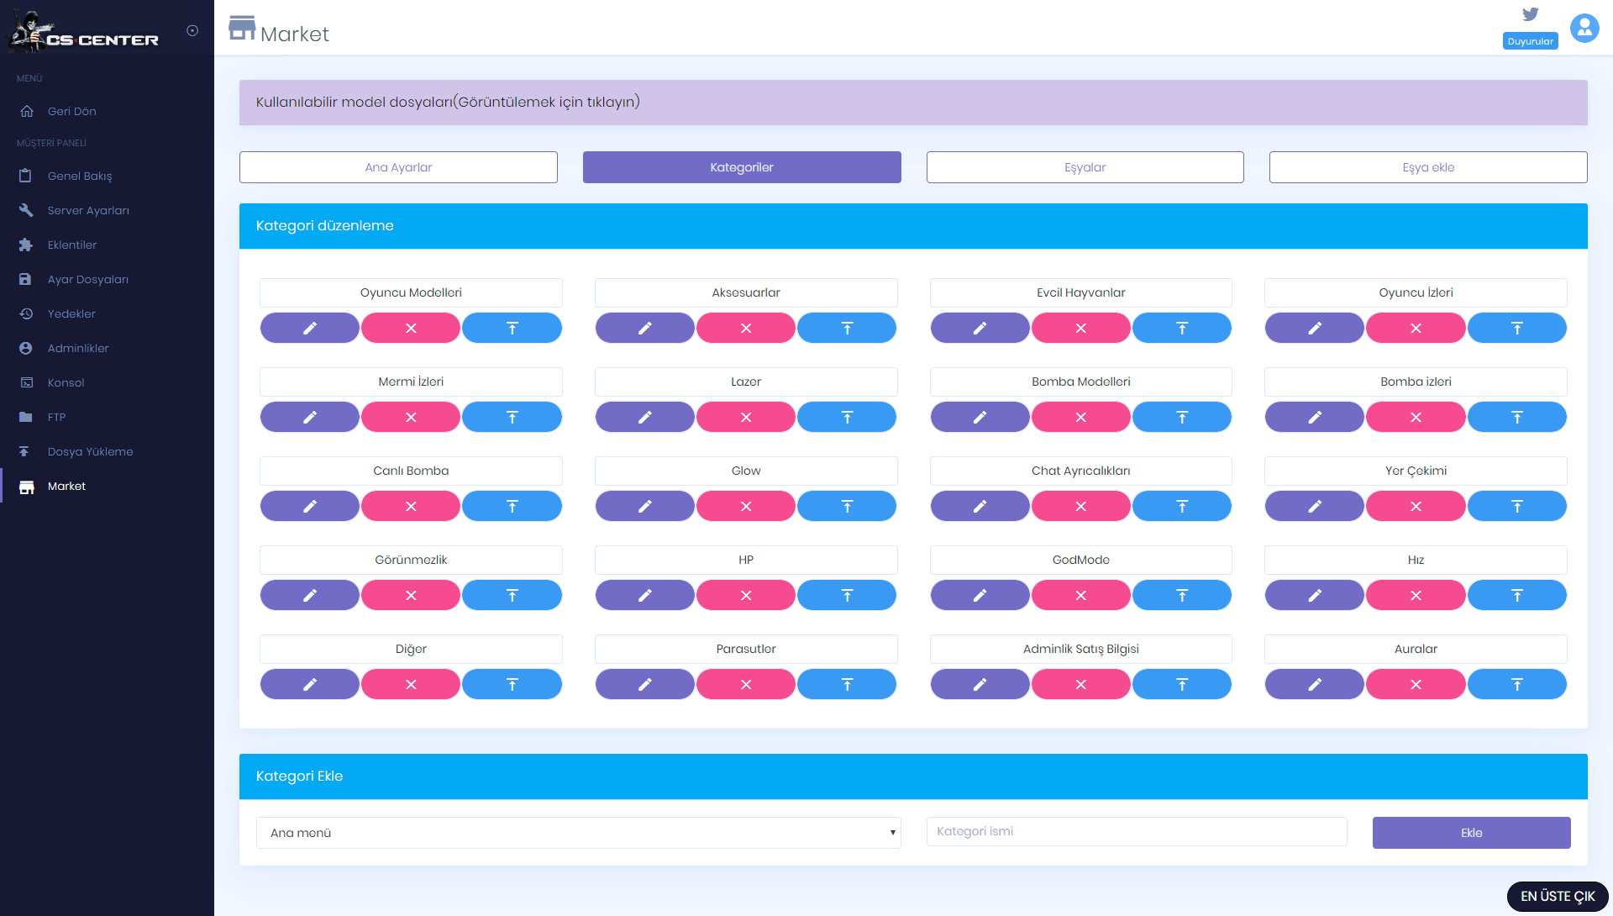
Task: Edit the GodMode category
Action: (x=980, y=595)
